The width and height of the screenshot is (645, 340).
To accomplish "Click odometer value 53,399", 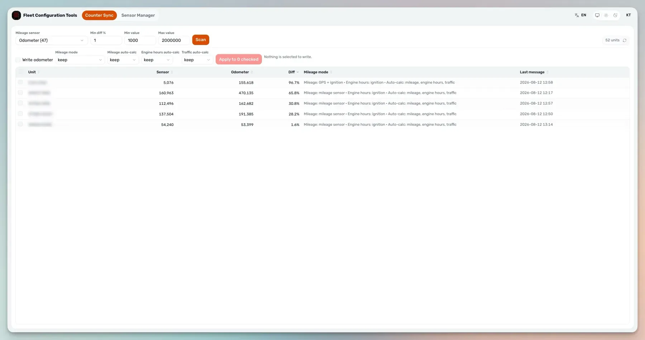I will point(247,125).
